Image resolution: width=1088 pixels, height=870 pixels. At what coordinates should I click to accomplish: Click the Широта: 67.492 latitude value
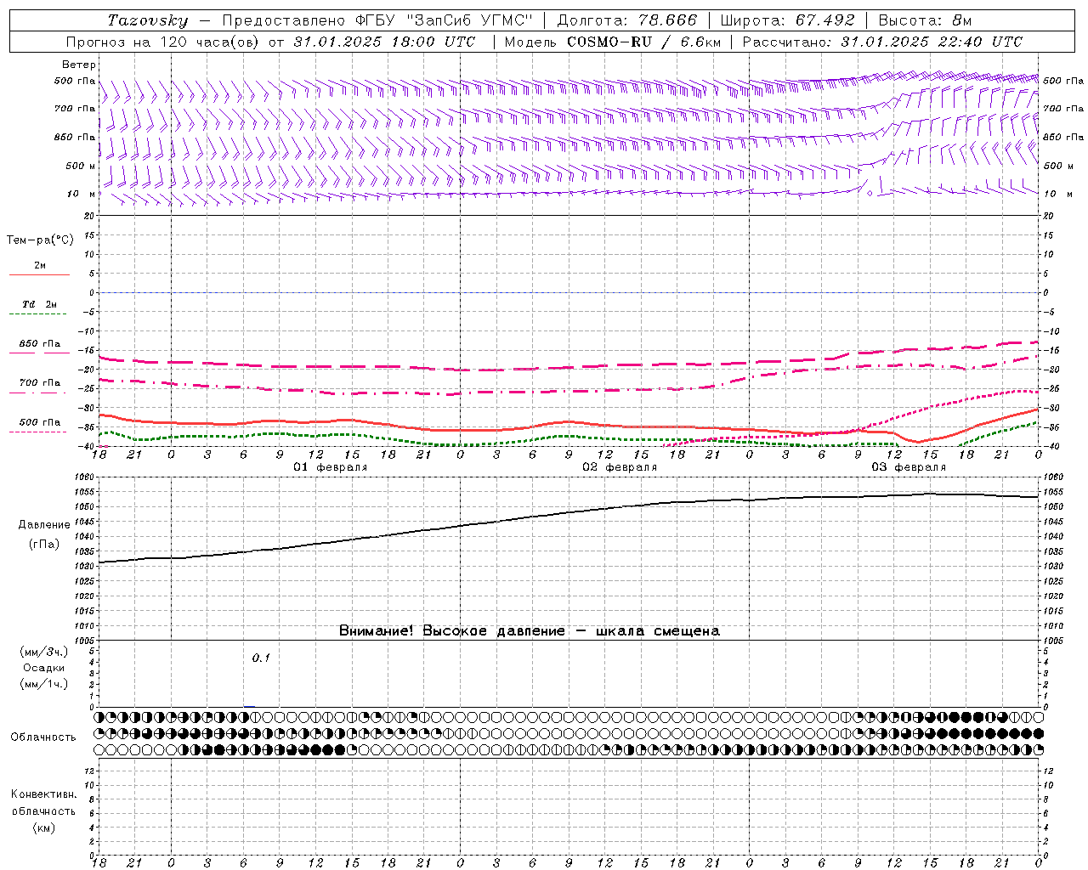[787, 20]
